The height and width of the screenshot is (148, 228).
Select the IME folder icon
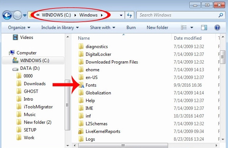point(81,108)
